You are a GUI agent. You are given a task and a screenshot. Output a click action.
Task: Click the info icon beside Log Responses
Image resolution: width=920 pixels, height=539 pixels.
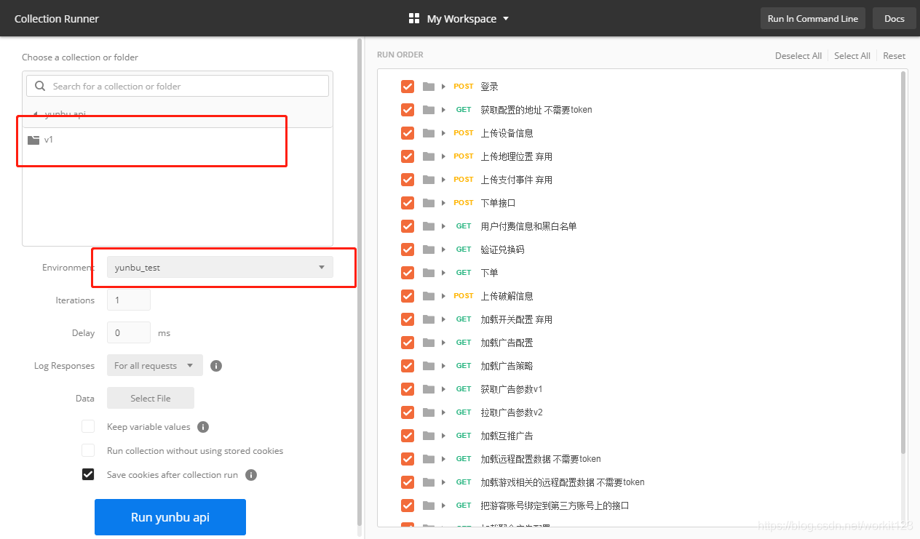click(216, 366)
